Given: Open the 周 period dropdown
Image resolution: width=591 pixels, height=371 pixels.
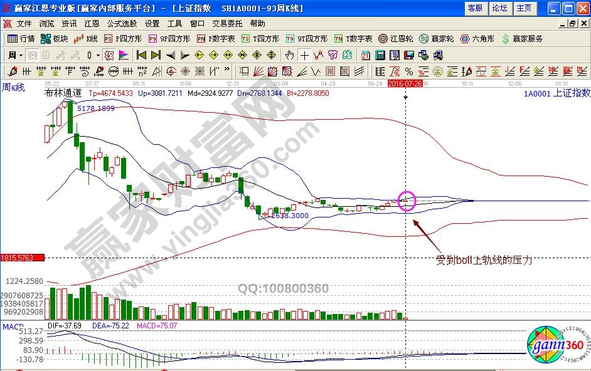Looking at the screenshot, I should pos(14,55).
